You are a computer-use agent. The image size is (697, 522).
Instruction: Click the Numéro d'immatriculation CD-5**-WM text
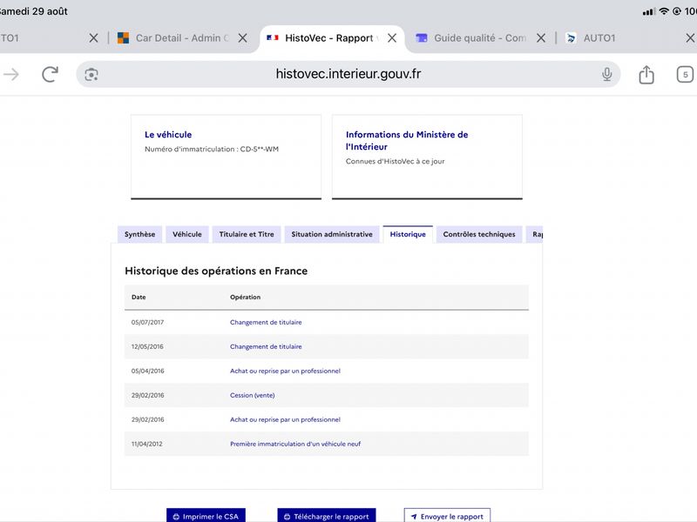(212, 149)
